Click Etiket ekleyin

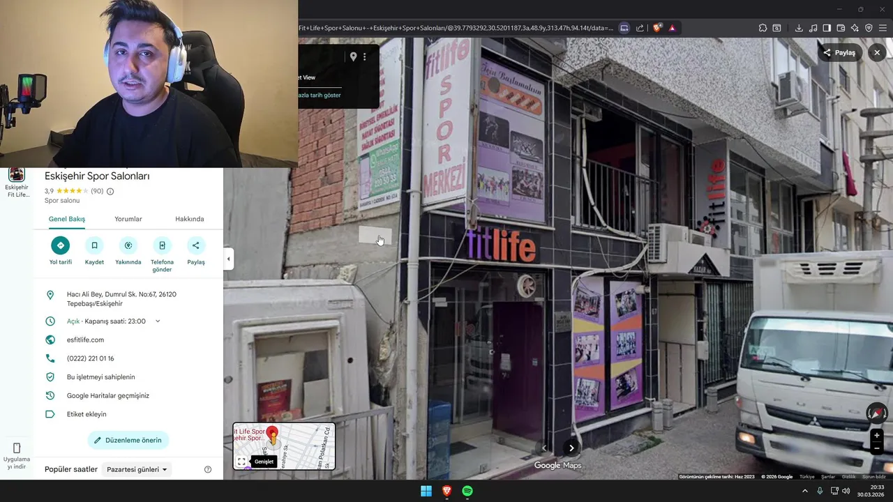pyautogui.click(x=87, y=414)
